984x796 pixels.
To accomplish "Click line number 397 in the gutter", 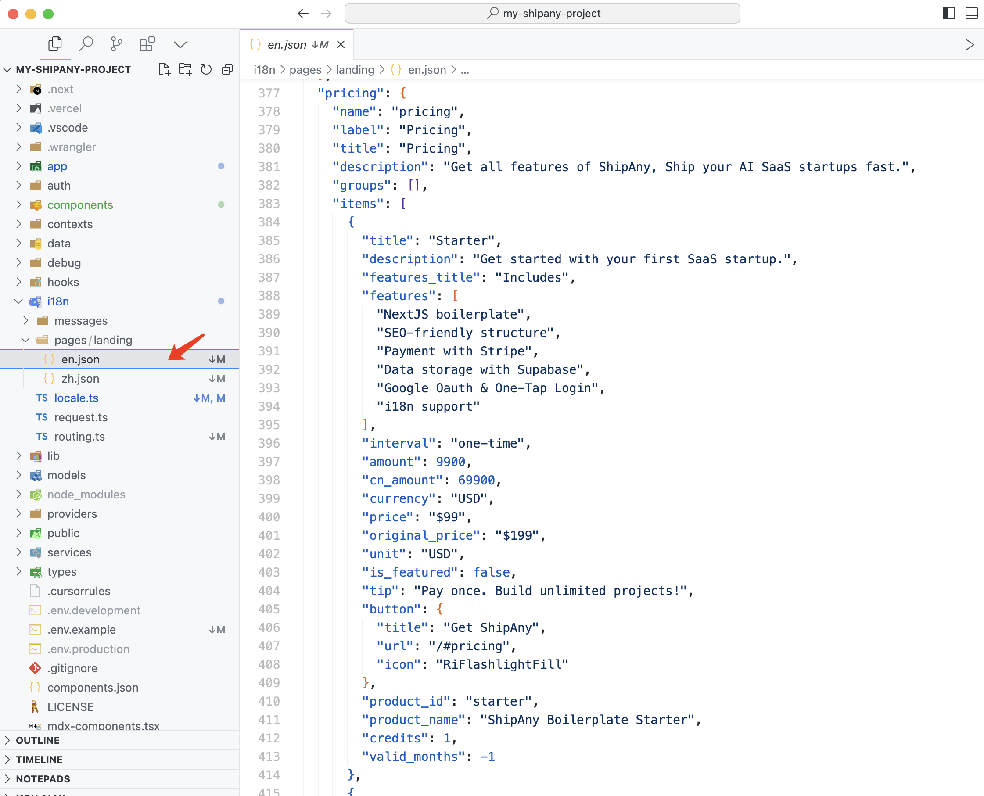I will click(269, 462).
